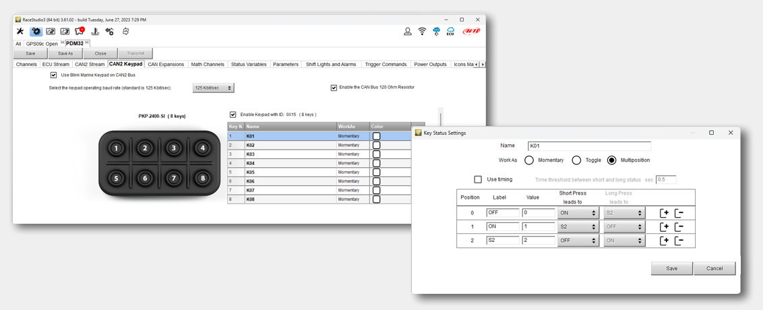Click add row icon for position 1
The height and width of the screenshot is (310, 763).
click(x=664, y=227)
